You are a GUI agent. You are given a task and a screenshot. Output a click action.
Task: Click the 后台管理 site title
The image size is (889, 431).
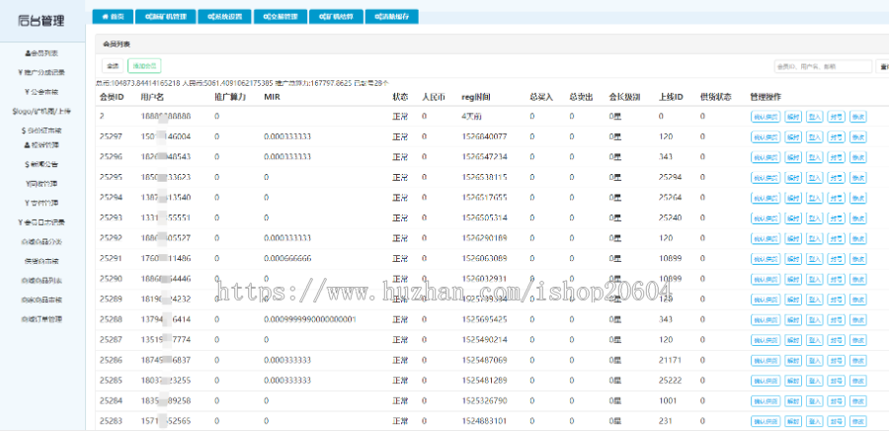pyautogui.click(x=41, y=22)
